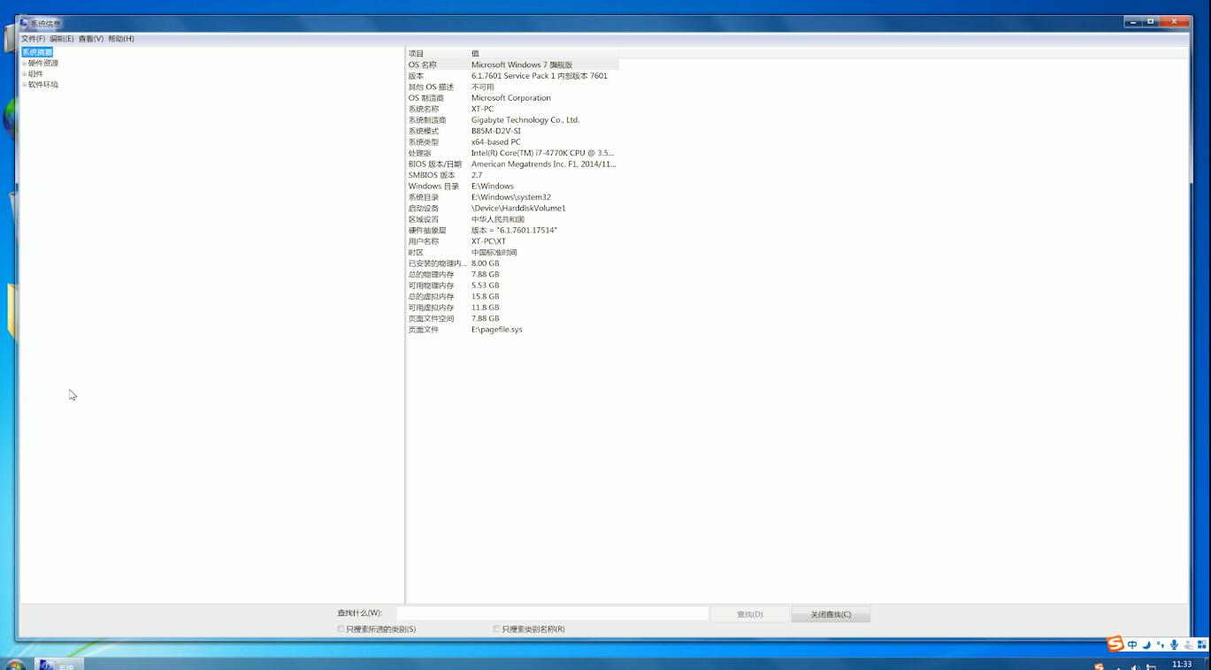Select the Intel(R) Core(TM) i7-4770K processor value
1211x670 pixels.
pyautogui.click(x=542, y=153)
